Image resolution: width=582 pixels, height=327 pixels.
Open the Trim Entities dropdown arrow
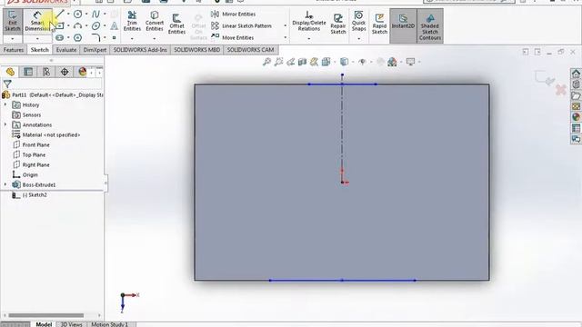click(x=132, y=38)
